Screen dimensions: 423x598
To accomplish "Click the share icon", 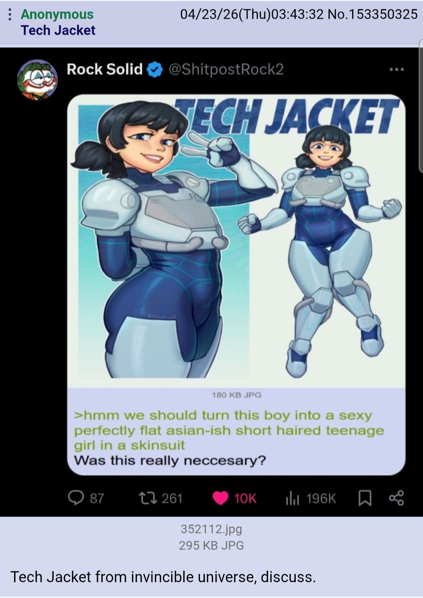I will (x=396, y=498).
